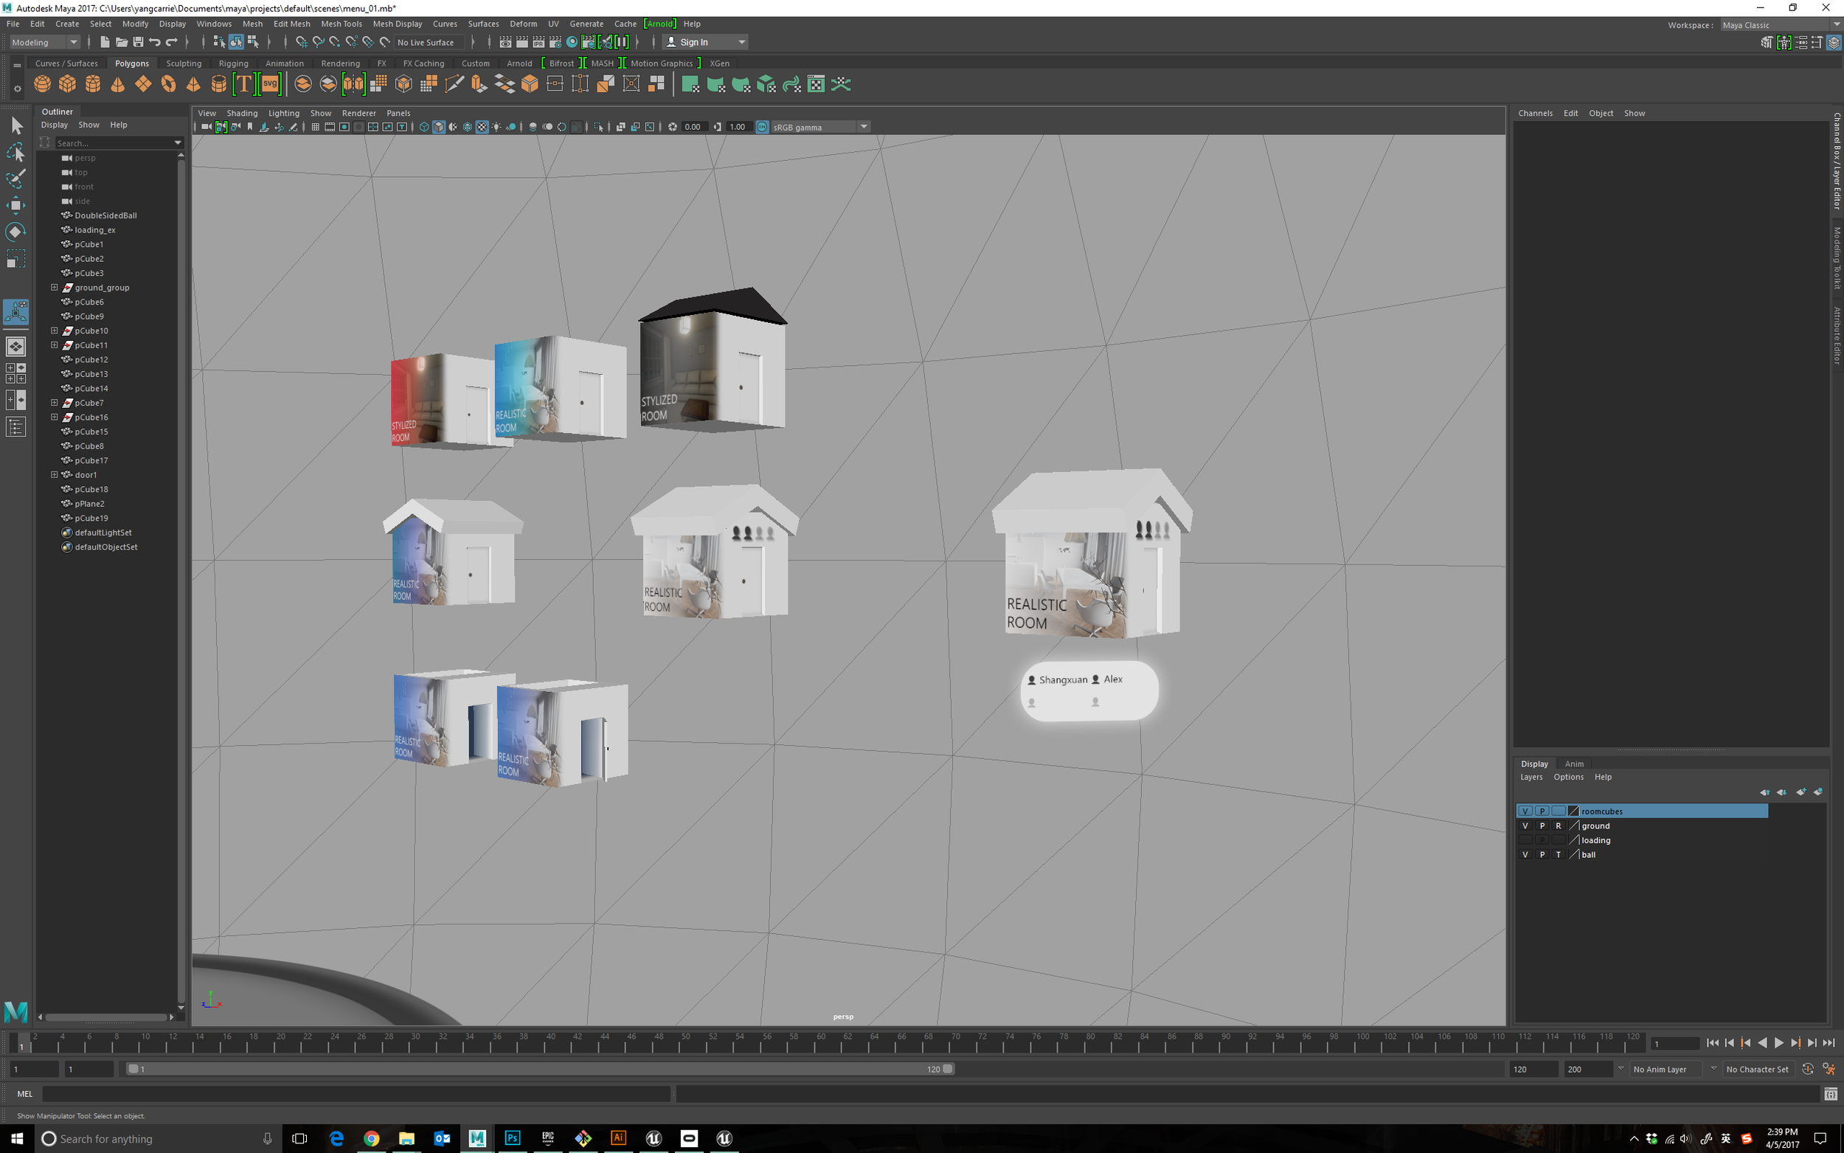Select the Scale tool in toolbox
This screenshot has height=1153, width=1844.
16,258
